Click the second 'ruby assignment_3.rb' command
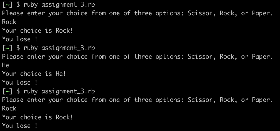This screenshot has width=280, height=131. [x=59, y=48]
